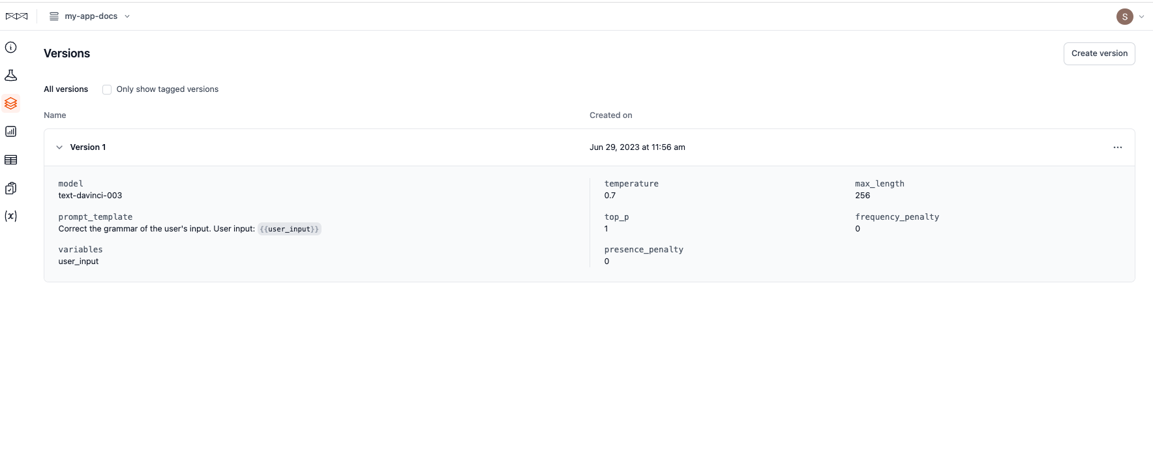
Task: Click the bowtie logo icon
Action: [x=16, y=16]
